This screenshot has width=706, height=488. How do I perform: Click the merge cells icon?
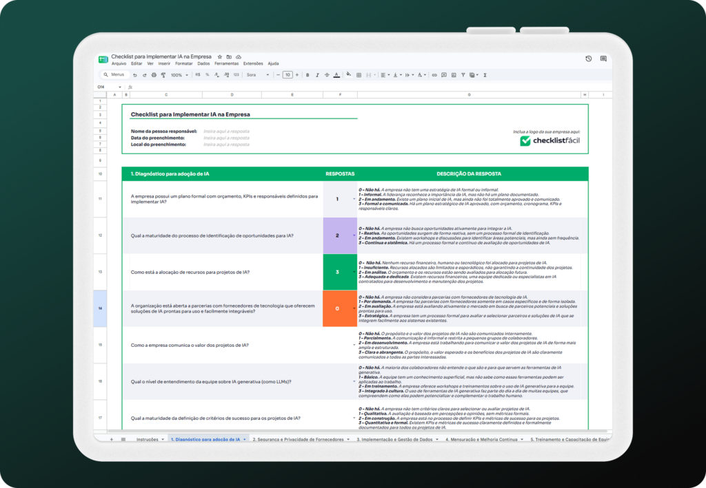click(369, 75)
